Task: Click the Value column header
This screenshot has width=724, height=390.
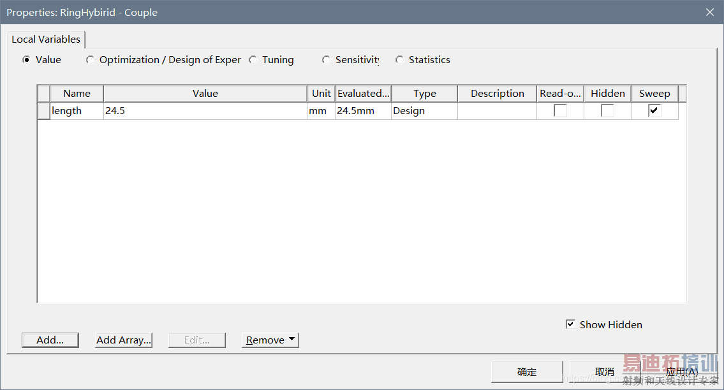Action: [x=205, y=94]
